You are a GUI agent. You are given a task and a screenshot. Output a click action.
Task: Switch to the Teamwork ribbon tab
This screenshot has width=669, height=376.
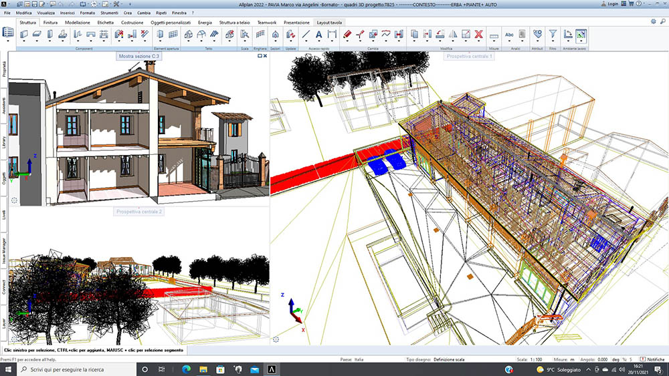click(267, 22)
